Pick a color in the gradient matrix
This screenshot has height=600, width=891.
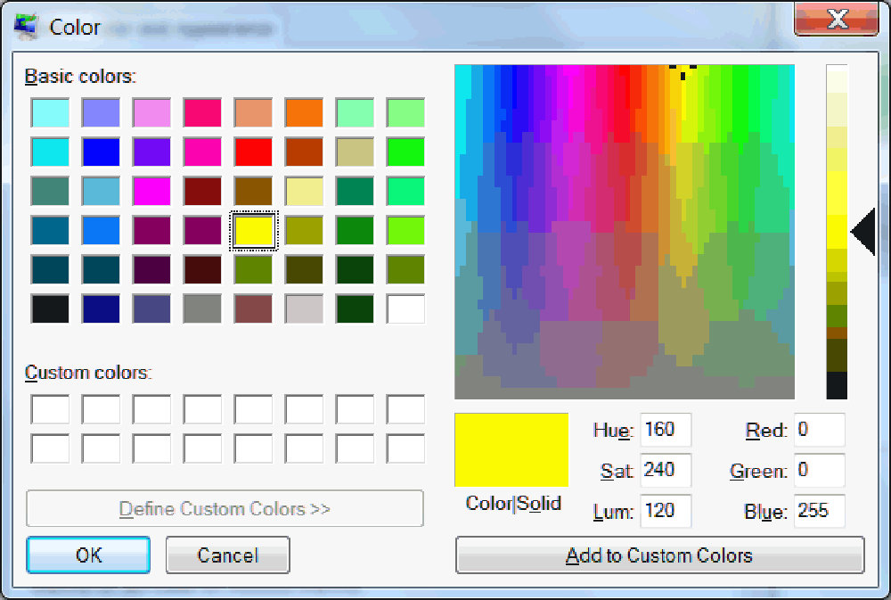624,230
